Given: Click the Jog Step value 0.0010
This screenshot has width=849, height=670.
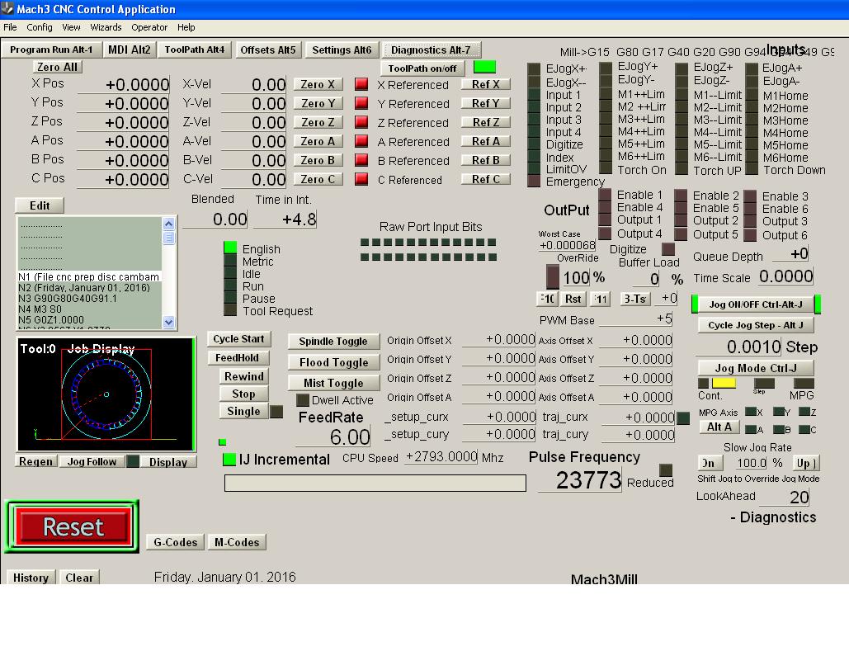Looking at the screenshot, I should click(738, 347).
